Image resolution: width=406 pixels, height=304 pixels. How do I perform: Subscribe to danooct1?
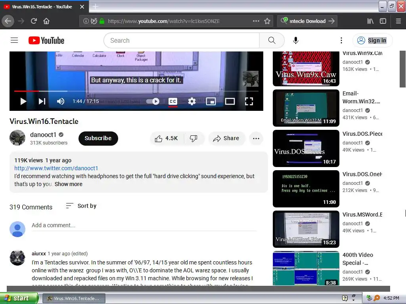(98, 138)
